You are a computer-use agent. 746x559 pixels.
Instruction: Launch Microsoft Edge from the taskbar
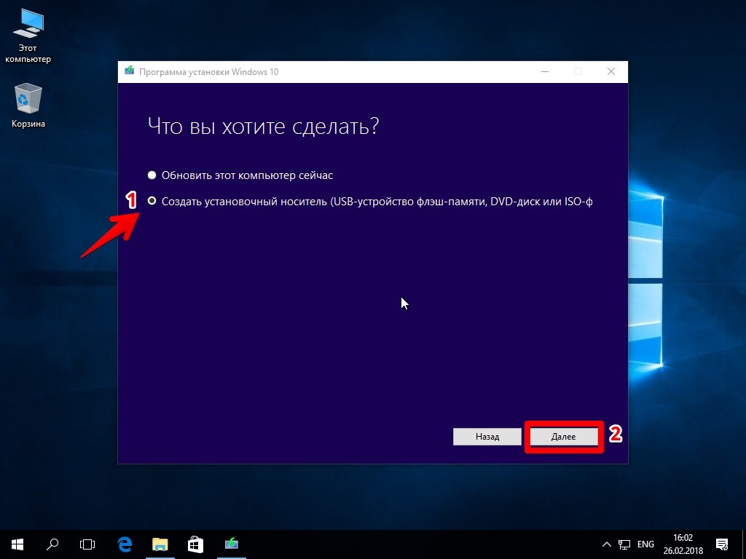pos(125,544)
